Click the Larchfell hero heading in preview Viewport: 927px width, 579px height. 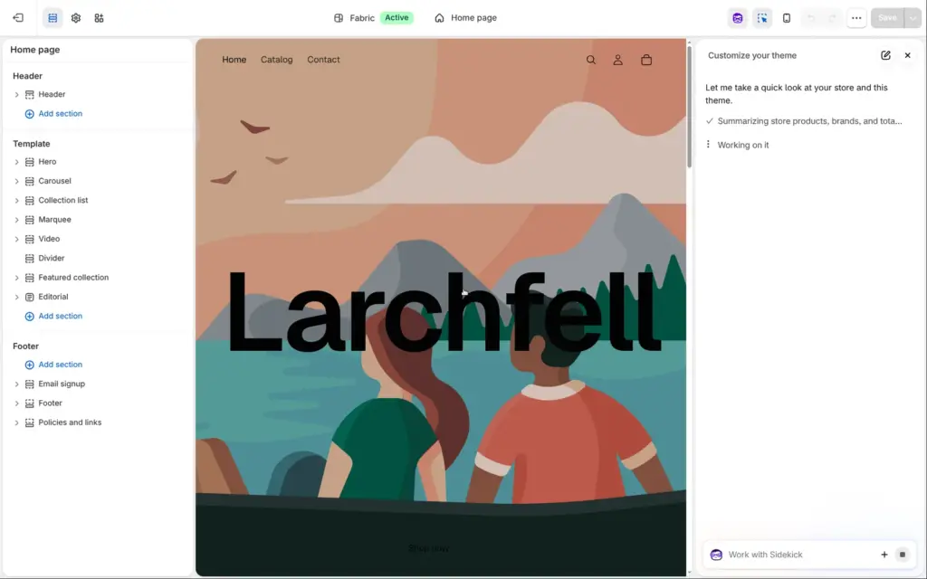coord(444,311)
